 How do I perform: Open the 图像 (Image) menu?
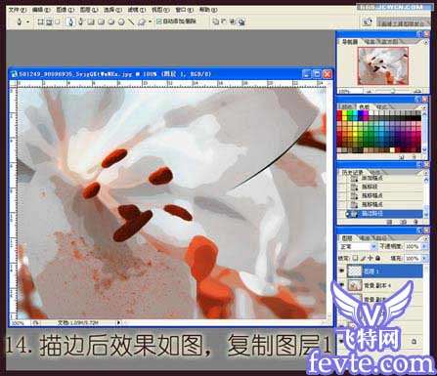66,10
